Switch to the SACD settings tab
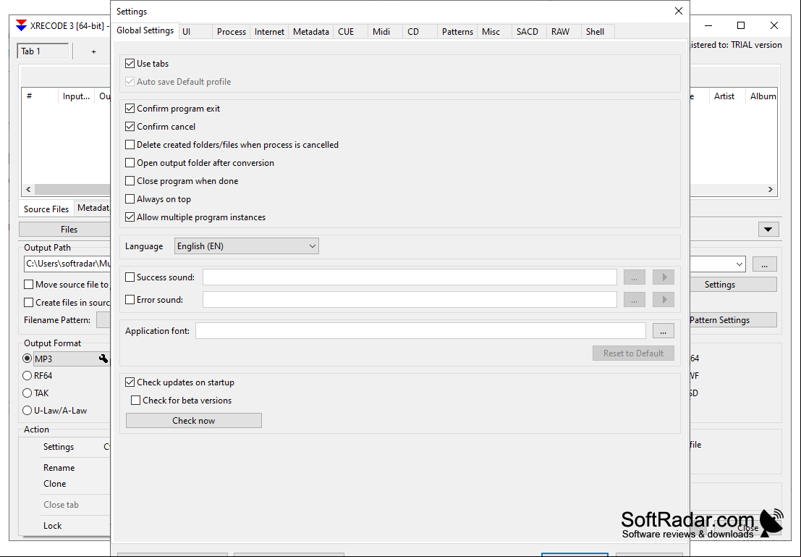This screenshot has width=801, height=557. 527,32
